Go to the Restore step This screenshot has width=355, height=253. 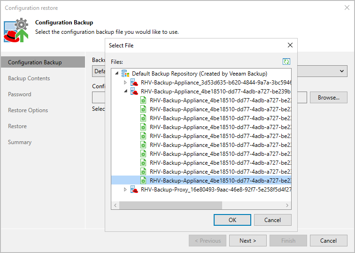(17, 126)
